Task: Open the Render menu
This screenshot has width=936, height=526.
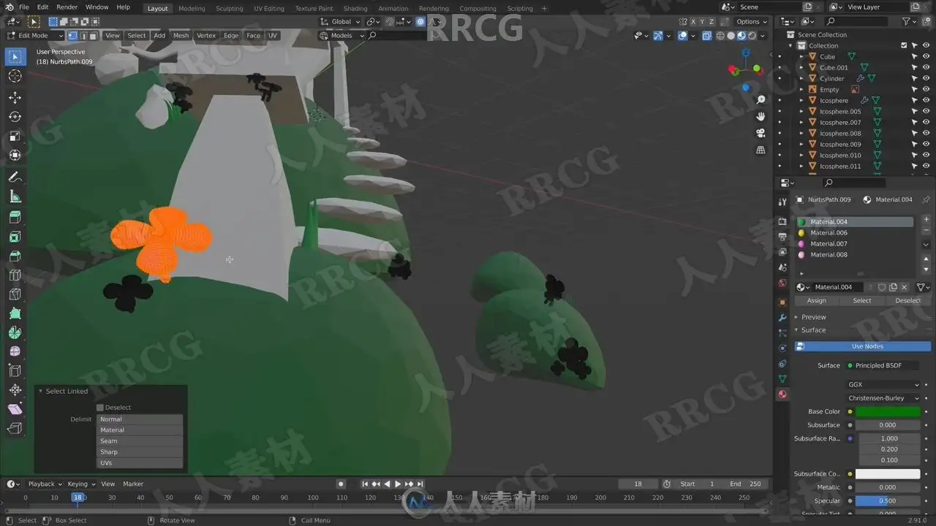Action: [67, 7]
